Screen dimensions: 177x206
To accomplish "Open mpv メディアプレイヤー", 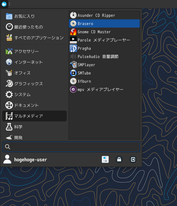I will coord(104,89).
